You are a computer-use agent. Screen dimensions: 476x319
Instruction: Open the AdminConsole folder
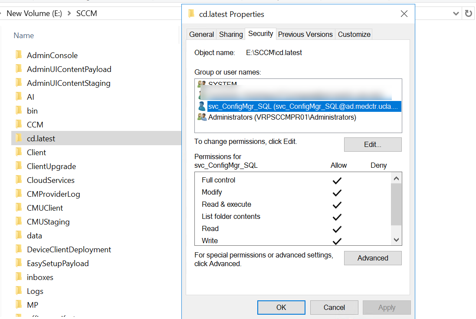pyautogui.click(x=53, y=55)
